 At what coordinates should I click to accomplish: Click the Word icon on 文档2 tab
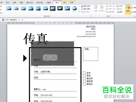3,20
